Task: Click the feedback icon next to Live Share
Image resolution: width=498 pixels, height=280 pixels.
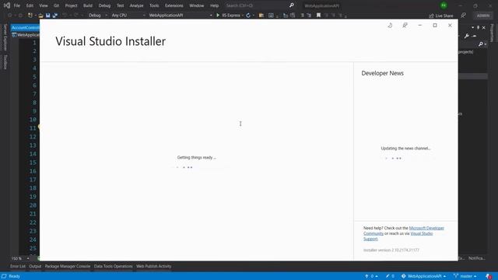Action: click(x=464, y=16)
